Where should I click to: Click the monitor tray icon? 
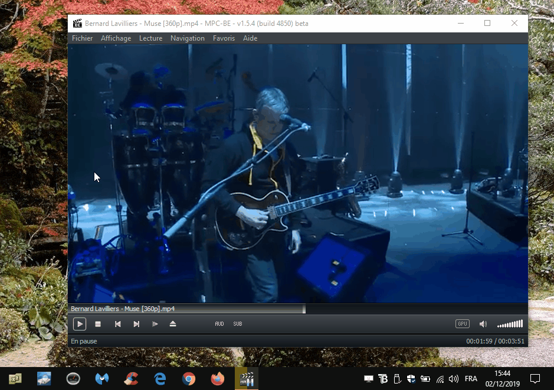pyautogui.click(x=369, y=379)
